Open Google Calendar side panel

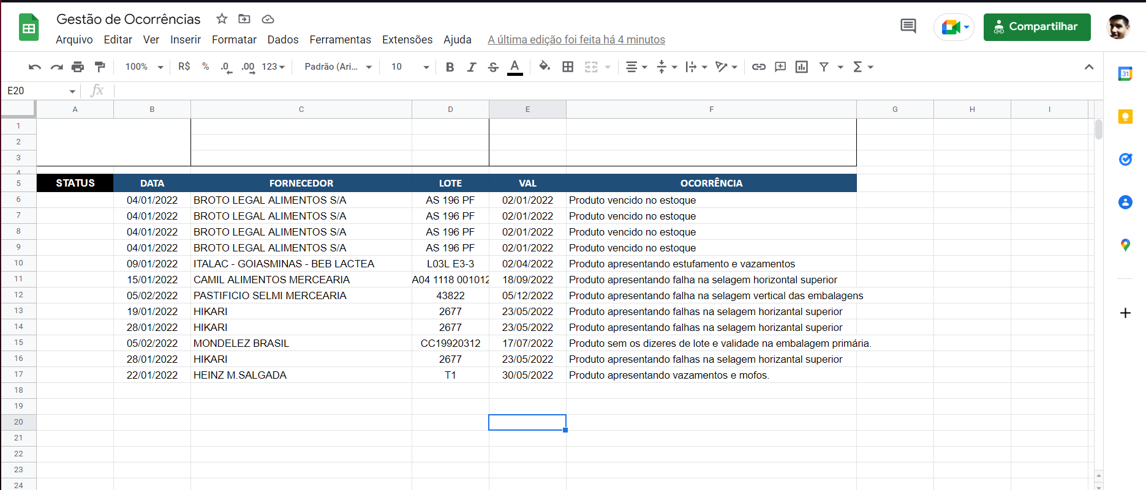pos(1125,74)
